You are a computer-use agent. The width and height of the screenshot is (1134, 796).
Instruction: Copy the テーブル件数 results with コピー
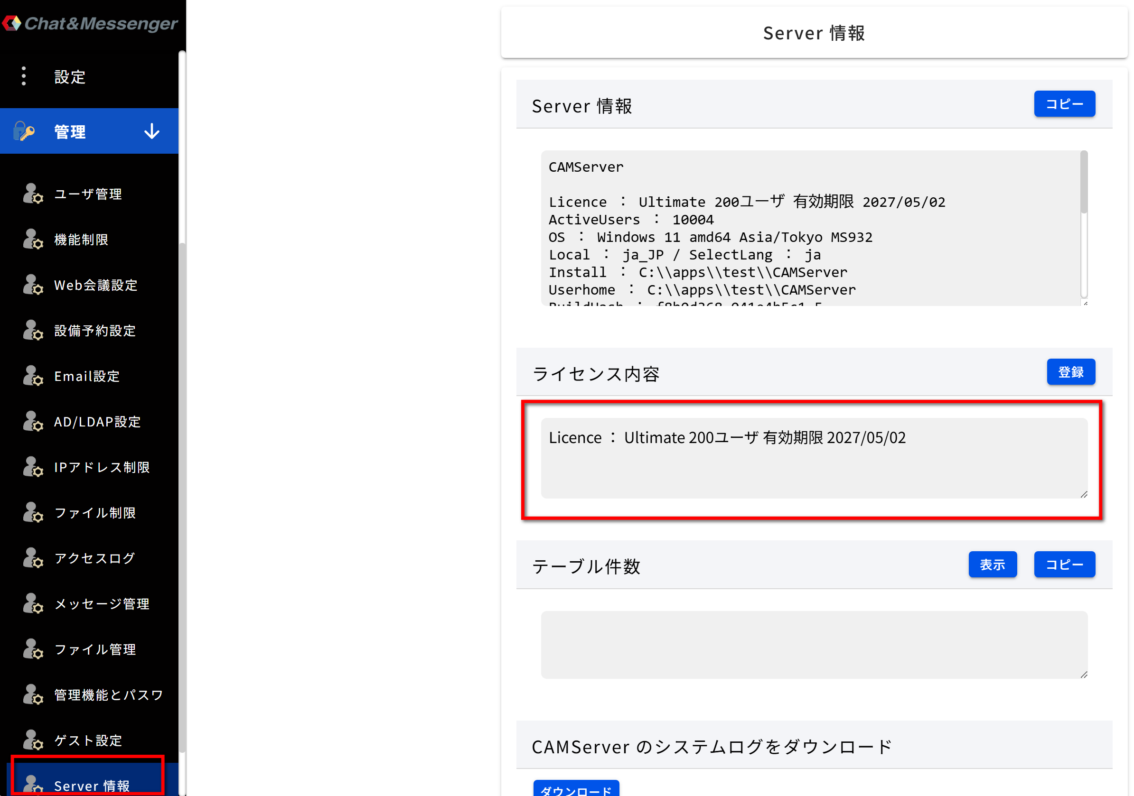point(1064,564)
